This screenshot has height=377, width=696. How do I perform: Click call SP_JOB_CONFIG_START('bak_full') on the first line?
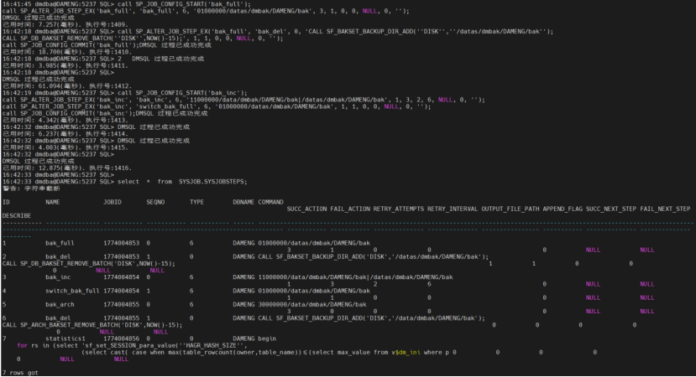pos(184,4)
